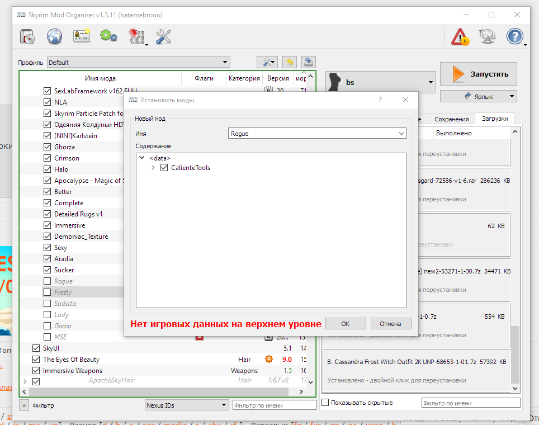Open the profiles ID card icon
This screenshot has height=425, width=539.
pos(82,36)
